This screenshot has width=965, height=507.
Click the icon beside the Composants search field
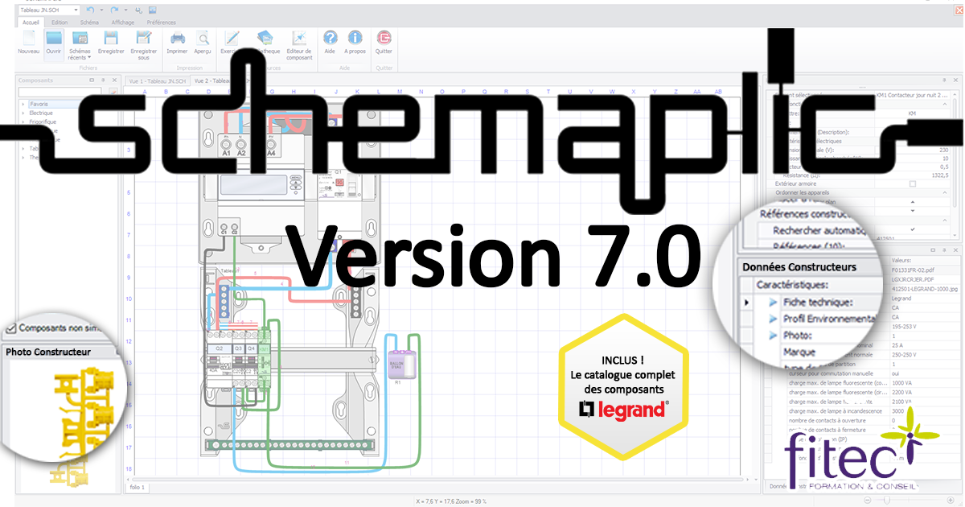pos(113,92)
